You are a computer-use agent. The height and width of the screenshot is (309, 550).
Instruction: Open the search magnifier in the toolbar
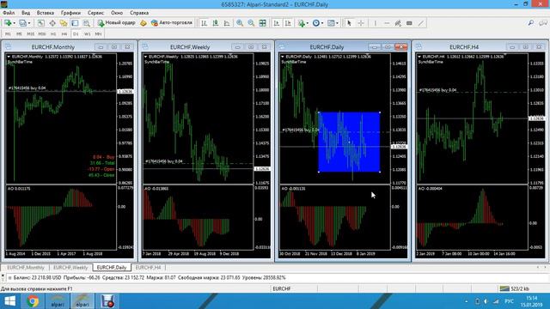(531, 23)
